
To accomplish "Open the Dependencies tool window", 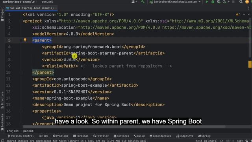I will tap(160, 136).
